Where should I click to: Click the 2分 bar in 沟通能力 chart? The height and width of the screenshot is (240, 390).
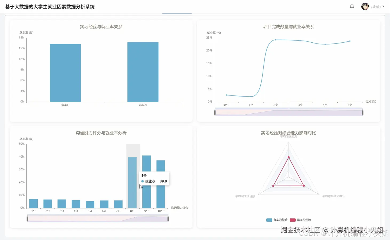tap(48, 204)
